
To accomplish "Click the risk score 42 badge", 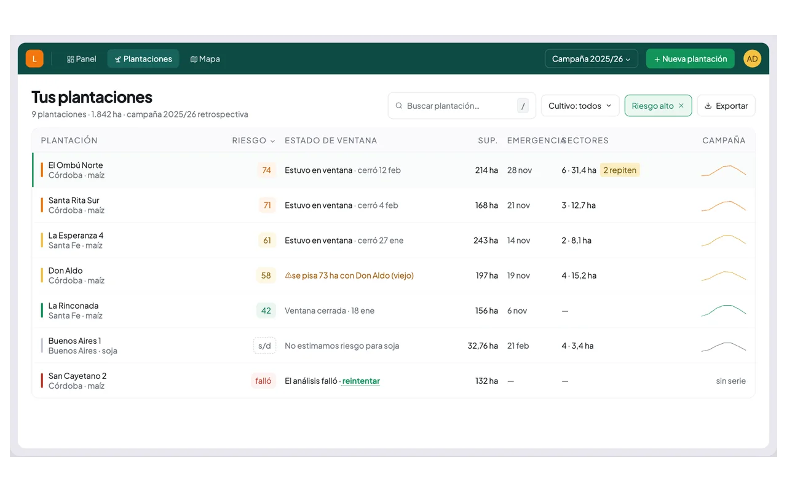I will (x=266, y=311).
